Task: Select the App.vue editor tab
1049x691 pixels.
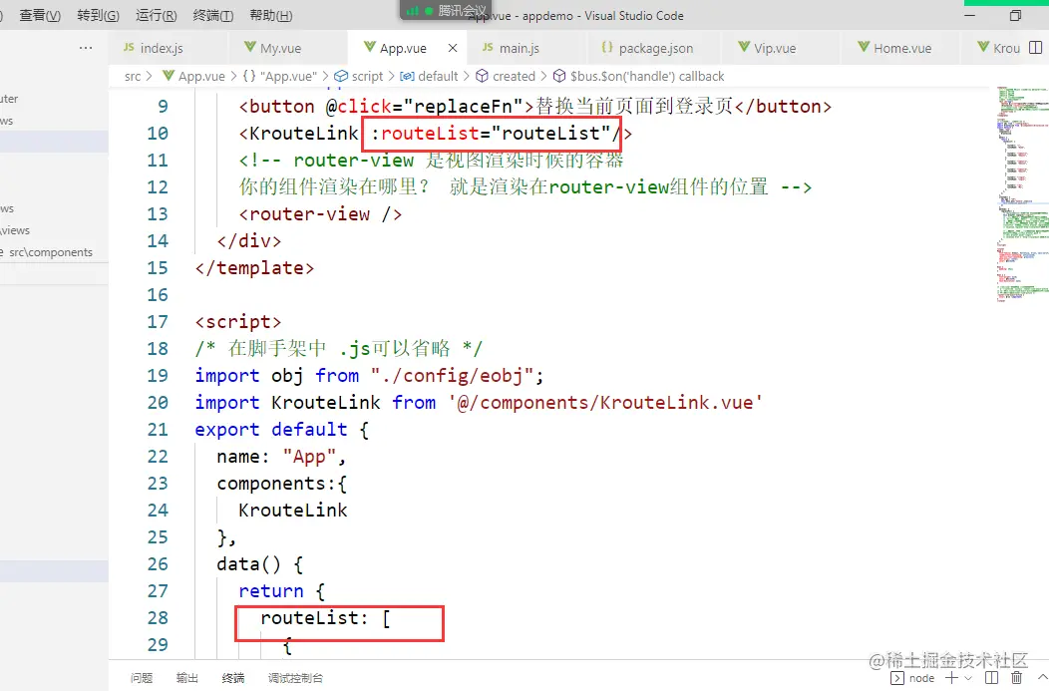Action: coord(403,48)
